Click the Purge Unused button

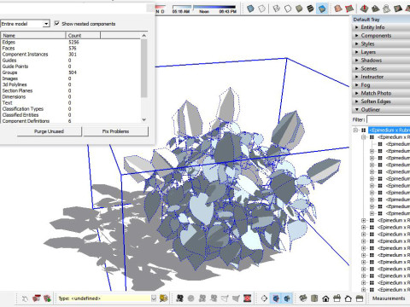click(49, 131)
